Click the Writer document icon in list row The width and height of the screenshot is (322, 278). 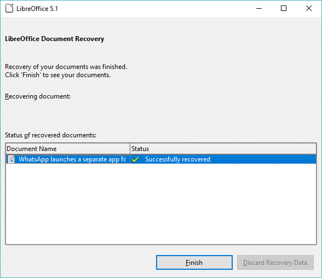(12, 159)
